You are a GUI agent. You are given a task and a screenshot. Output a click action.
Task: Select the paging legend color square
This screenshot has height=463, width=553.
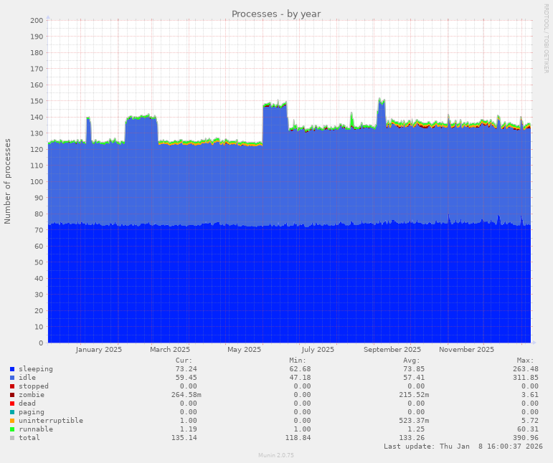pos(12,412)
